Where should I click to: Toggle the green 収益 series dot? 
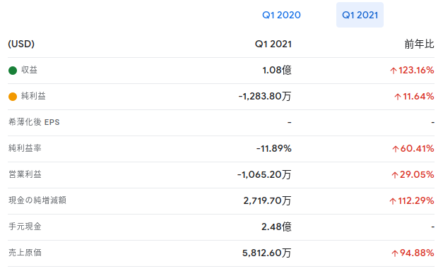(13, 71)
